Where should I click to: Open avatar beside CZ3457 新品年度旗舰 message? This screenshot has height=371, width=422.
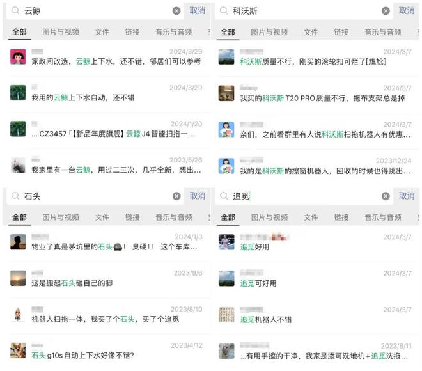[18, 129]
